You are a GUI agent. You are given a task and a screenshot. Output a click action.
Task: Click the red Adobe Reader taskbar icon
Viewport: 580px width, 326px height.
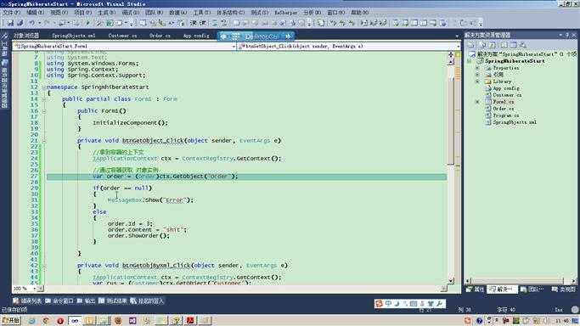190,320
